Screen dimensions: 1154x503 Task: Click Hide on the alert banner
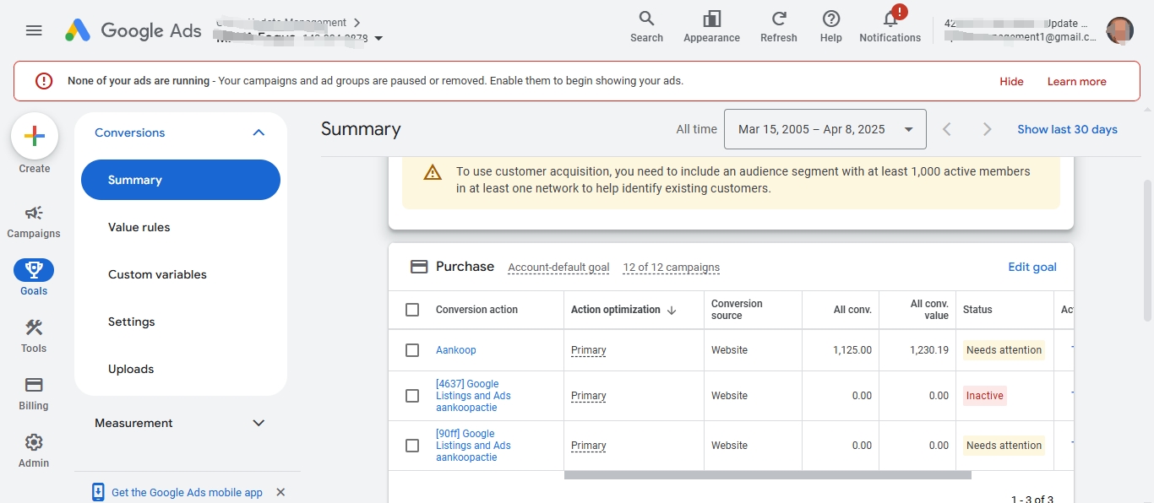pyautogui.click(x=1011, y=82)
